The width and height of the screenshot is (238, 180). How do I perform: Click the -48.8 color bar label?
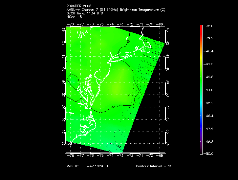click(208, 142)
